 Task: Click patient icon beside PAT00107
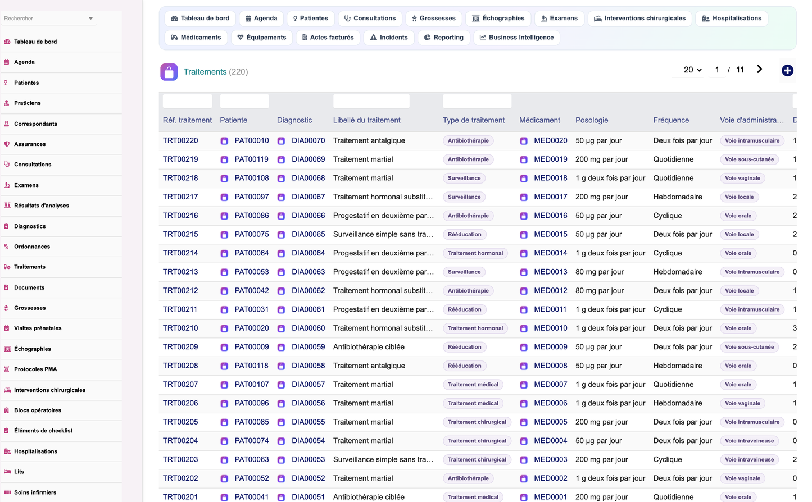[224, 385]
